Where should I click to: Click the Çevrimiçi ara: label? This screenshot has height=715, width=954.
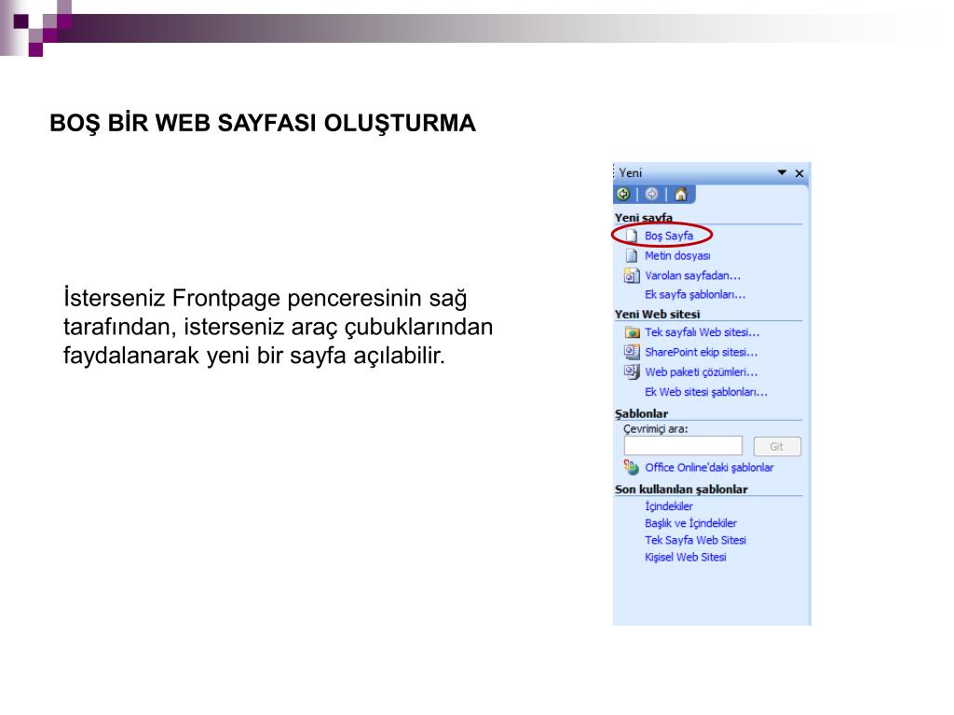(655, 428)
